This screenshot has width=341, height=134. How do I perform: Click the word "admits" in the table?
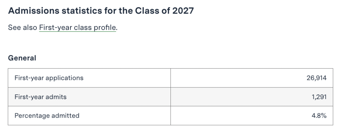(56, 97)
